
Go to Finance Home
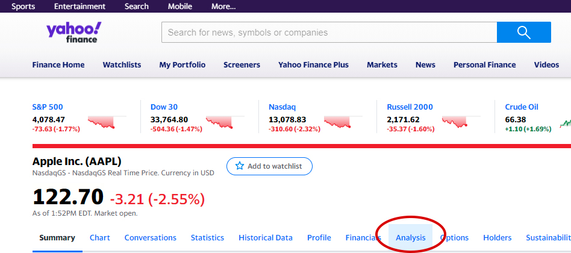pyautogui.click(x=58, y=65)
